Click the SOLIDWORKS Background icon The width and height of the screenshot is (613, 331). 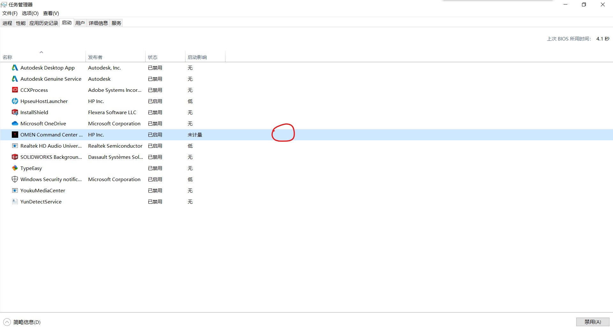[15, 157]
